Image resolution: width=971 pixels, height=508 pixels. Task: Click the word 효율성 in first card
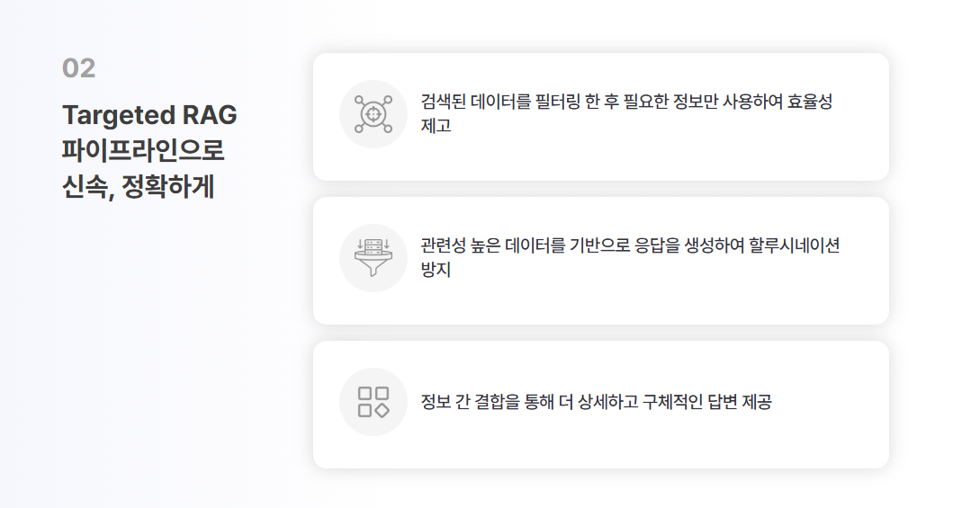tap(810, 102)
